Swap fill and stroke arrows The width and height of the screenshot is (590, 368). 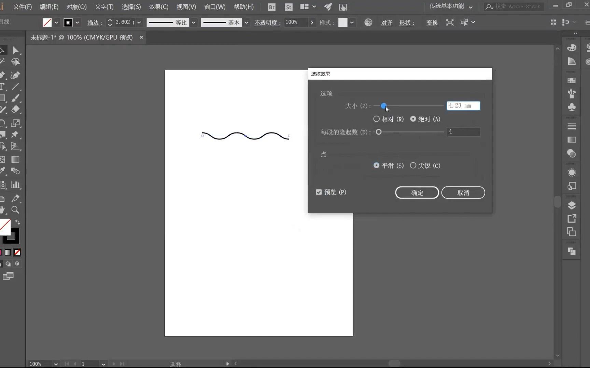click(17, 222)
